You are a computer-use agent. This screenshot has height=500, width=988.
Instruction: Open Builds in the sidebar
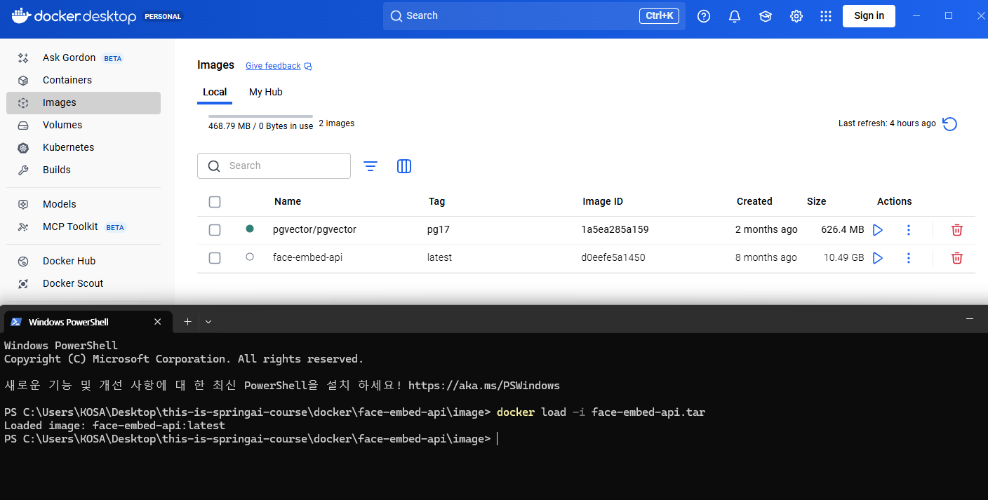tap(84, 170)
